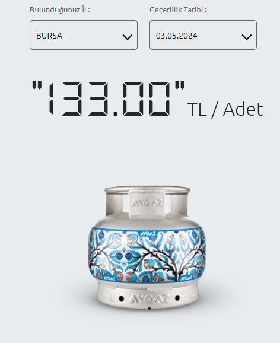Open the BURSA province dropdown
Screen dimensions: 280x343
[84, 35]
